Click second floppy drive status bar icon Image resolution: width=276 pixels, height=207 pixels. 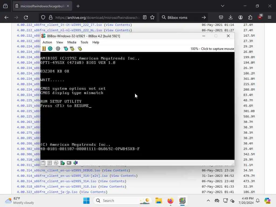[x=50, y=163]
